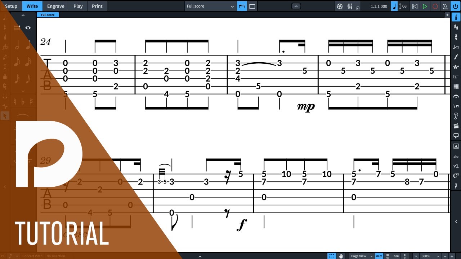Open the Page View type dropdown
Screen dimensions: 461x259
[362, 256]
